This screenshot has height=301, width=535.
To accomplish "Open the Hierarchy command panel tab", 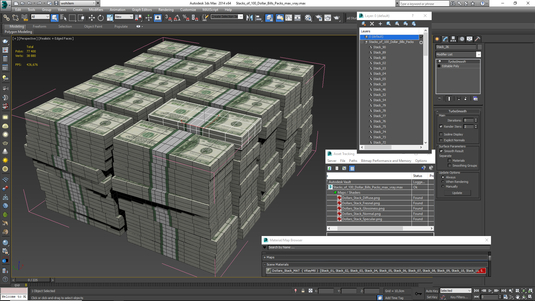I will pos(453,39).
